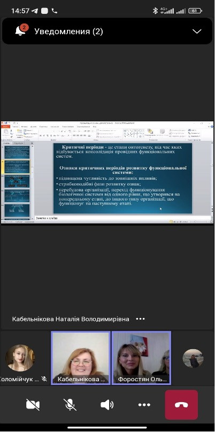Screen dimensions: 215x432
Task: Tap presenter name Кабельнікова Наталія Володимирівна
Action: pos(71,319)
